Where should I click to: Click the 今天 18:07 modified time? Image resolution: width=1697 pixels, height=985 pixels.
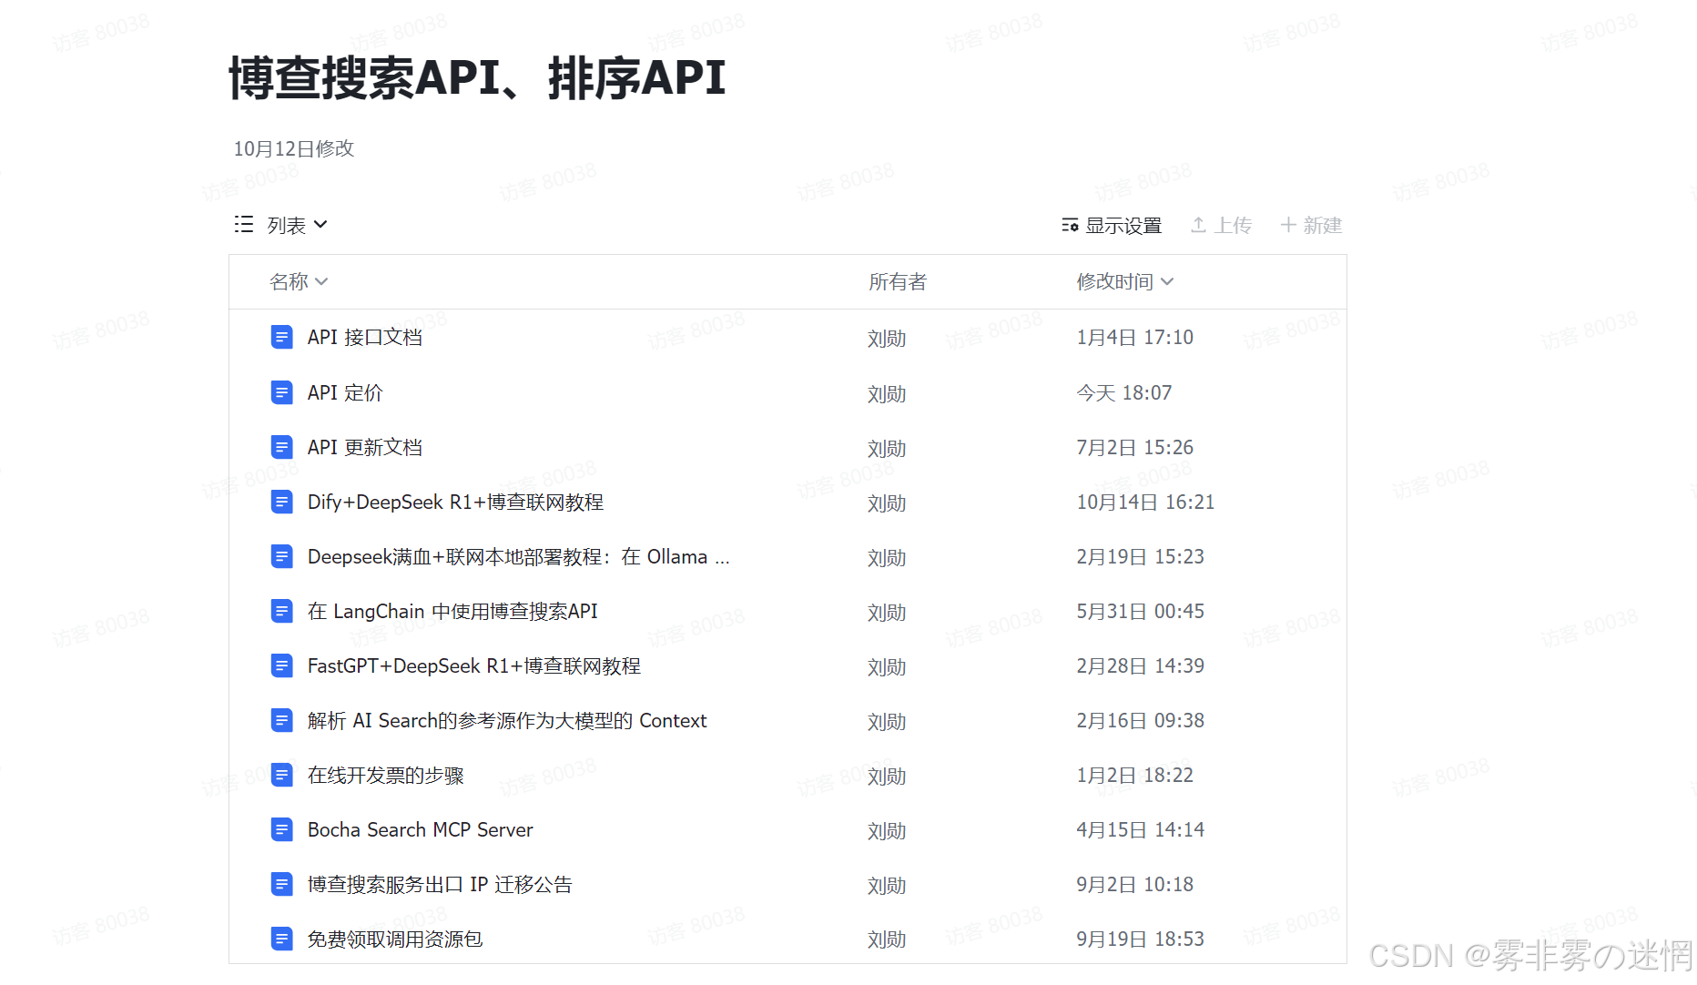[x=1124, y=392]
